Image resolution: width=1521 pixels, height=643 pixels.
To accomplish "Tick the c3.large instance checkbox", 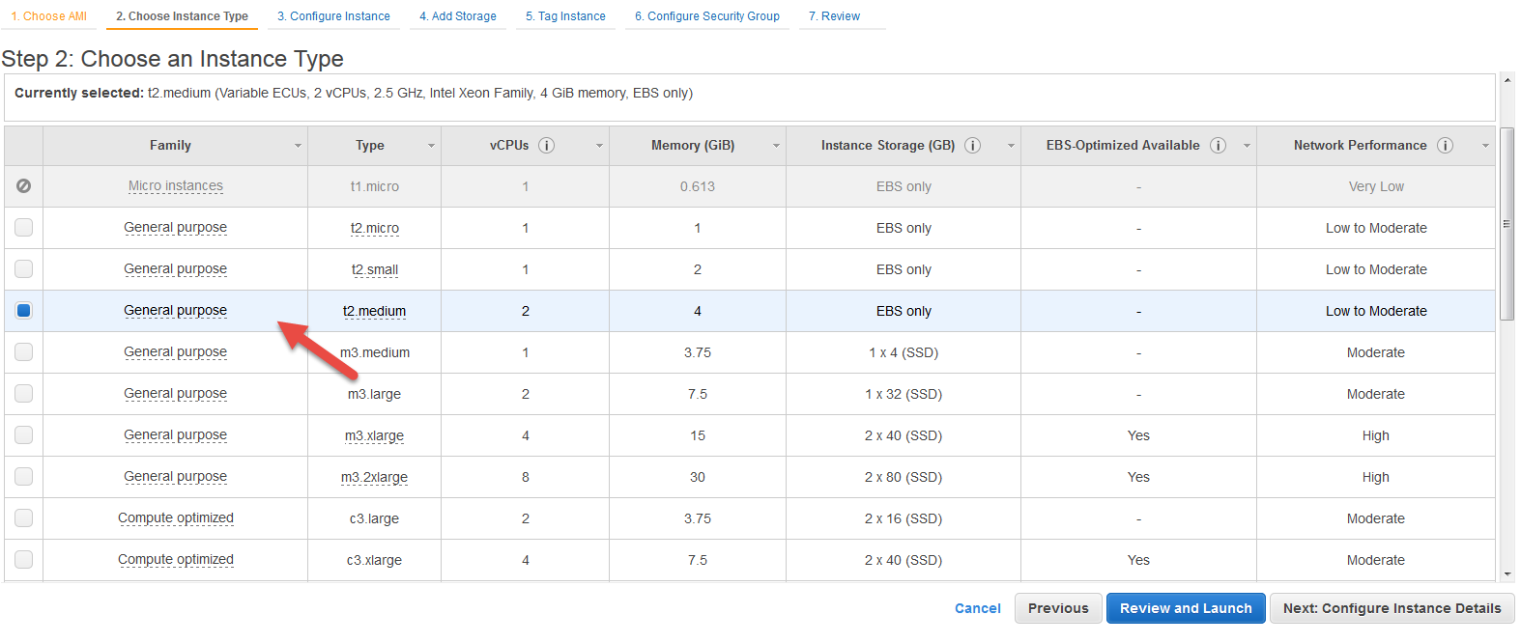I will (24, 518).
